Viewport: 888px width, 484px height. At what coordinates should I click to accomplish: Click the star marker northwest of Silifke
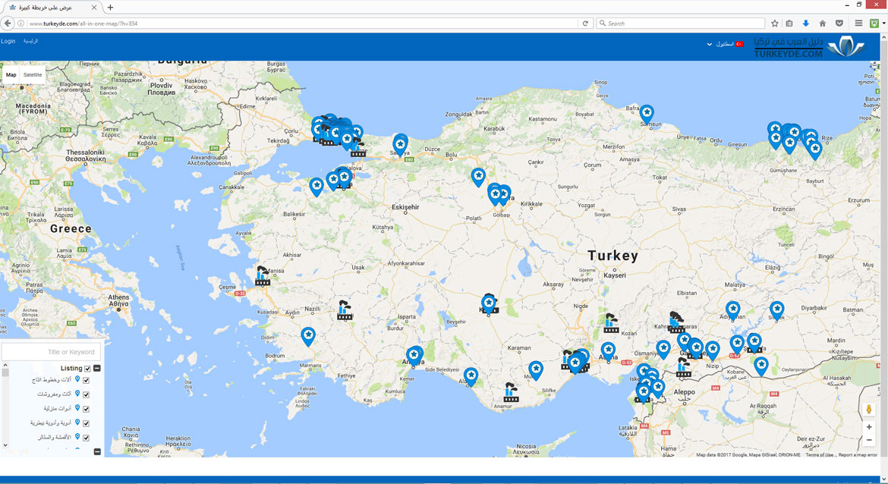(535, 369)
